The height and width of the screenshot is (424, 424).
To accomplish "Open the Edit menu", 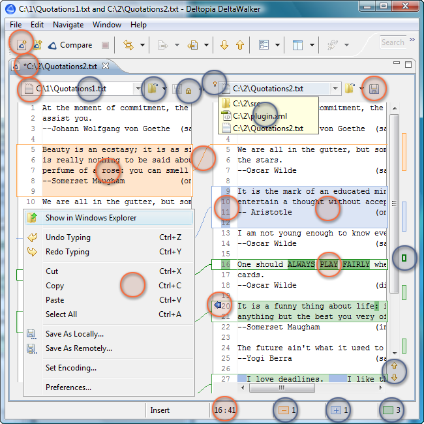I will tap(37, 25).
